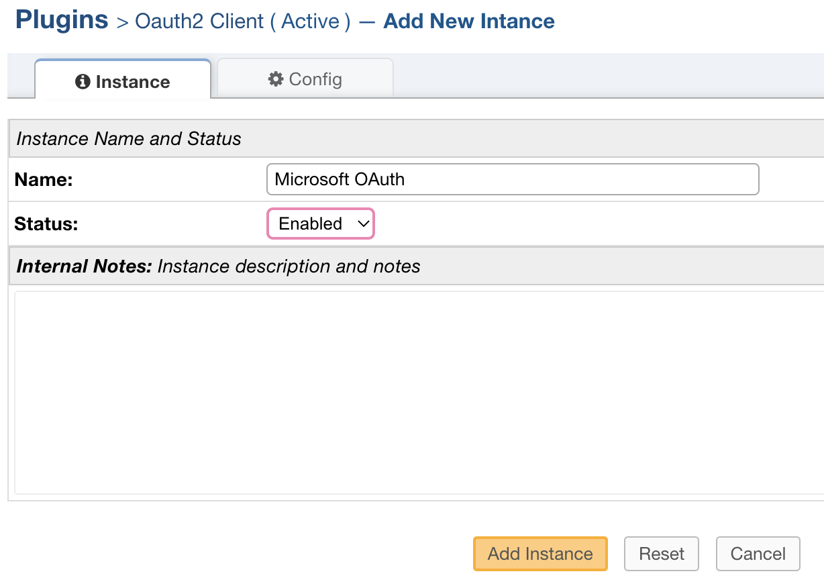Viewport: 824px width, 588px height.
Task: Cancel the new instance creation
Action: [758, 554]
